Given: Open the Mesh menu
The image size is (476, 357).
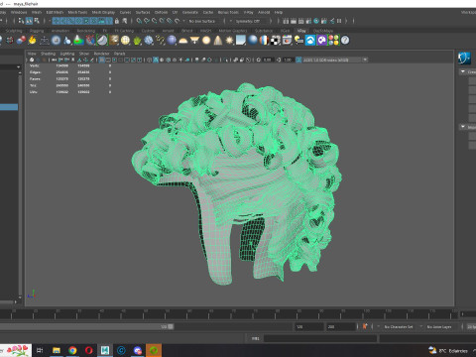Looking at the screenshot, I should point(37,12).
